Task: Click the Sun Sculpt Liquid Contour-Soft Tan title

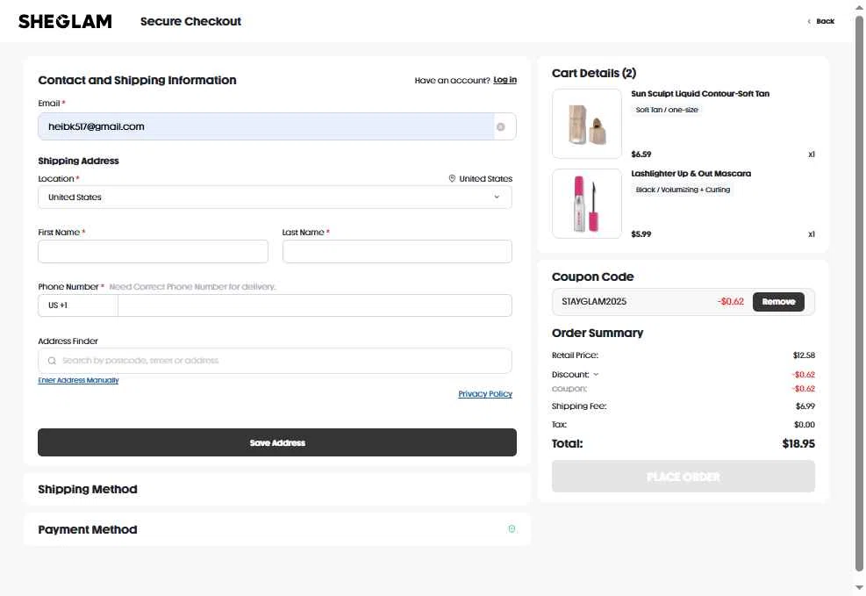Action: coord(700,94)
